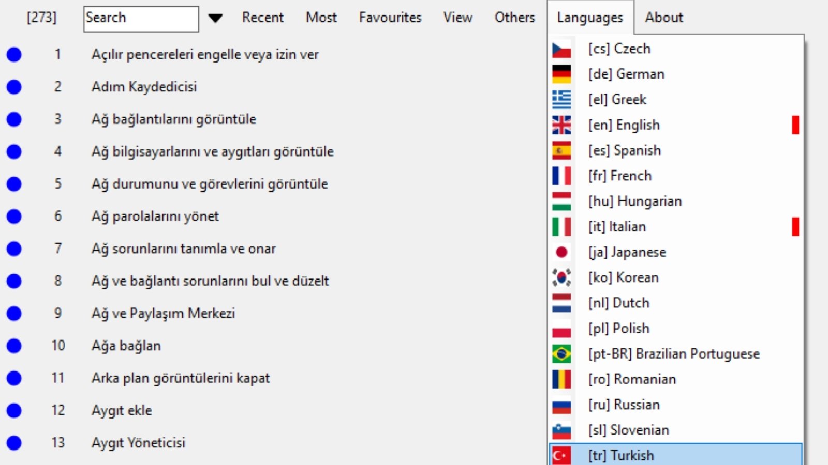Image resolution: width=828 pixels, height=465 pixels.
Task: Open 'Açılır pencereleri engelle veya izin ver'
Action: coord(205,54)
